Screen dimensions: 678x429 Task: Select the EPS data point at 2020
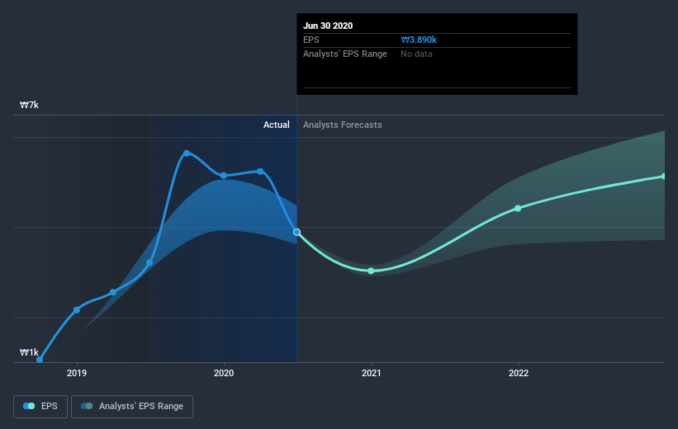(x=224, y=176)
